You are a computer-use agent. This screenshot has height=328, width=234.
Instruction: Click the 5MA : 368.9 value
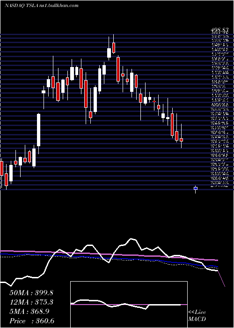coord(29,312)
